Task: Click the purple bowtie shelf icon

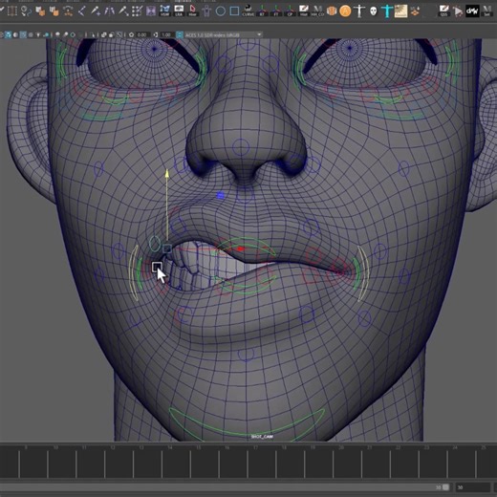Action: click(151, 11)
